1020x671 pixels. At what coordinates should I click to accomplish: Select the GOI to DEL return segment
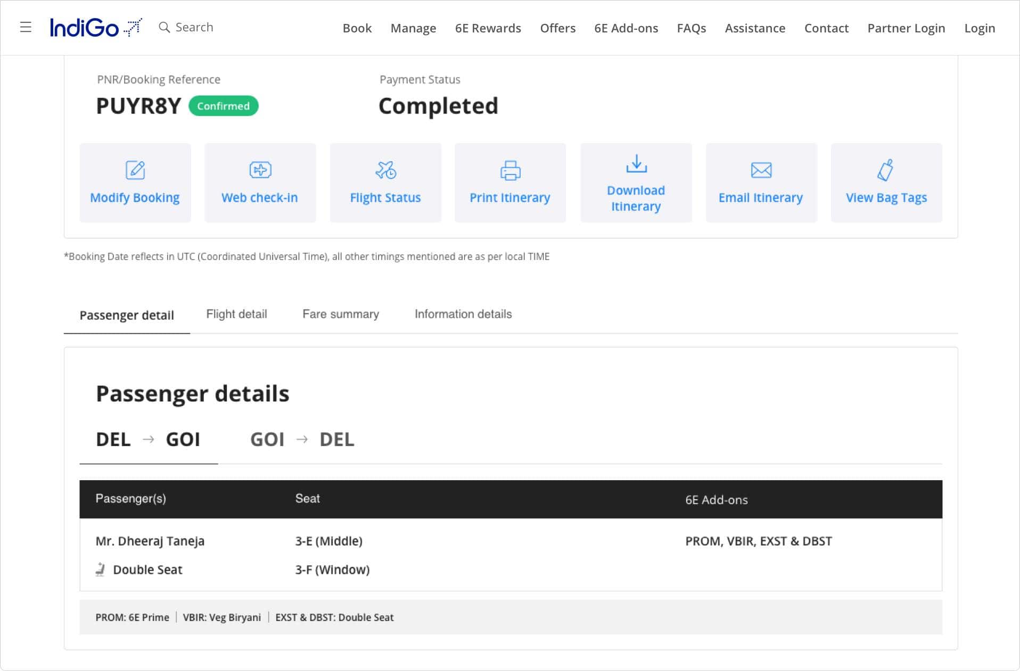click(x=302, y=440)
